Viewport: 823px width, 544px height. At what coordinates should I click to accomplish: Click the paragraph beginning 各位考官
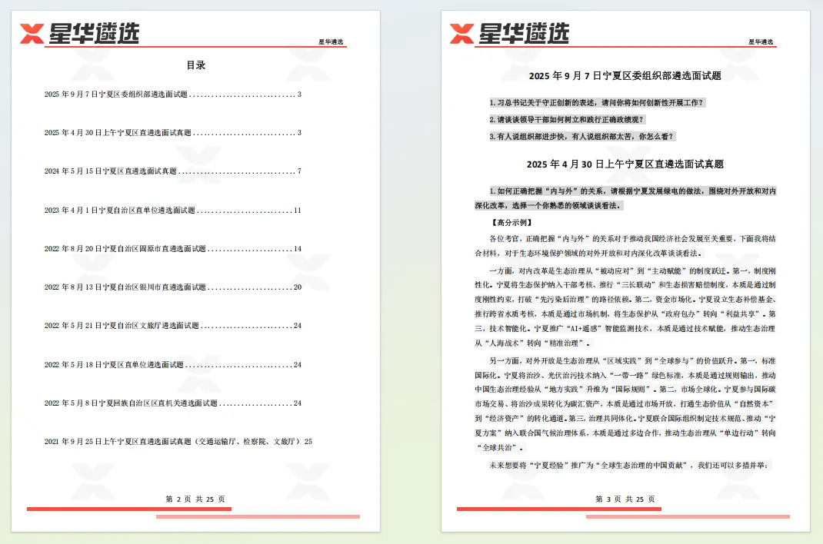tap(625, 246)
